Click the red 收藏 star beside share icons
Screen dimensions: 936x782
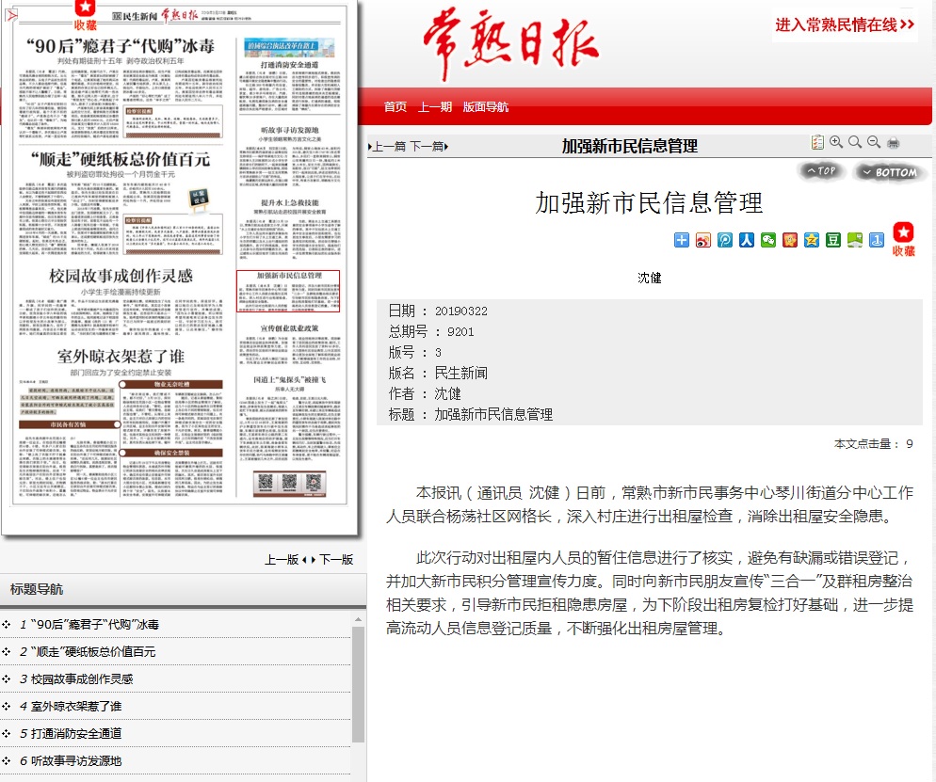pos(903,239)
